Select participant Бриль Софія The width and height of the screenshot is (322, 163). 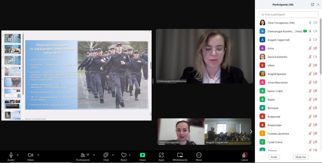click(x=288, y=91)
